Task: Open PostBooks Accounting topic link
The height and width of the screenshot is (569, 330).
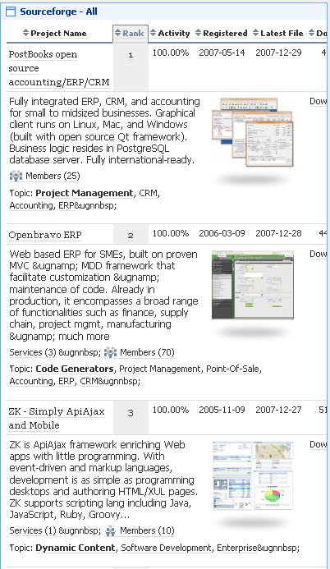Action: [31, 205]
